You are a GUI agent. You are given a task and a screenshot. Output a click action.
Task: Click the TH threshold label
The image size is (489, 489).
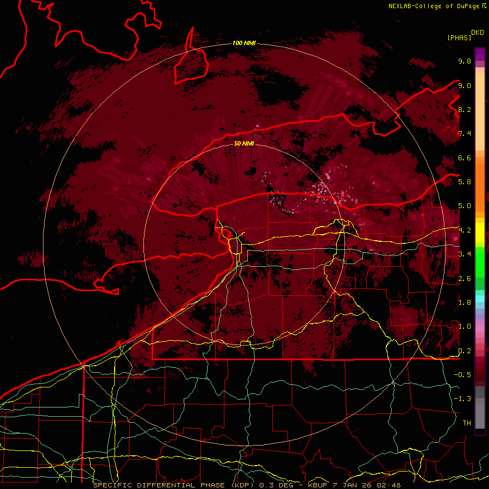(x=467, y=423)
